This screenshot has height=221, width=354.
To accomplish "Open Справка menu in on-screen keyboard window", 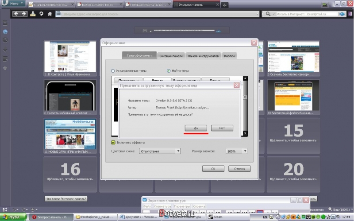I will 199,206.
